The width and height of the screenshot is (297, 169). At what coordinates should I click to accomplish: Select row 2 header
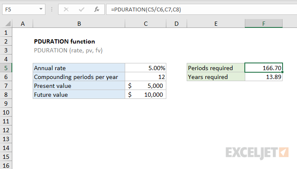(x=6, y=41)
